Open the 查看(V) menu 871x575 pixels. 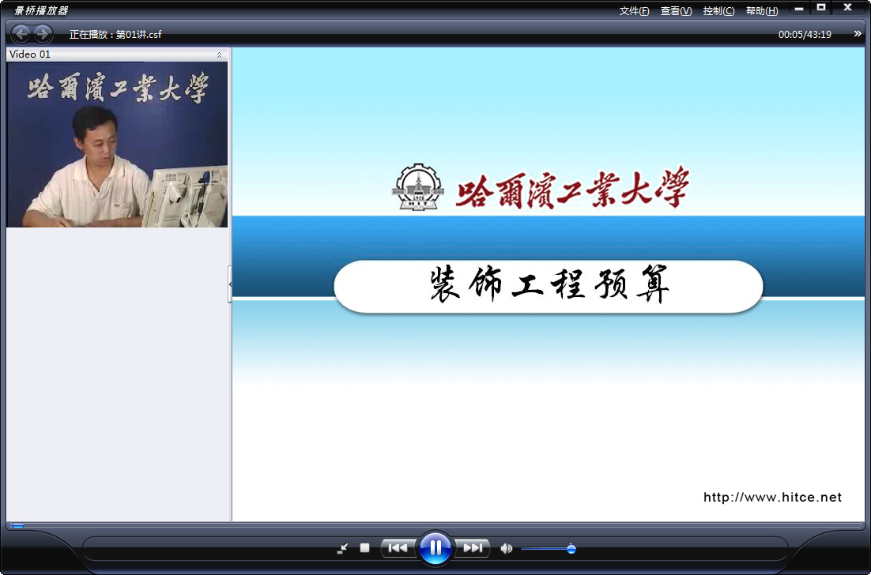pyautogui.click(x=676, y=11)
